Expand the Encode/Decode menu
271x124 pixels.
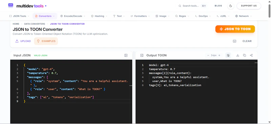tap(73, 16)
